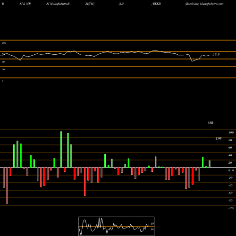Click the 'SI MunafaSutraR' header text
Image resolution: width=236 pixels, height=236 pixels.
(58, 4)
